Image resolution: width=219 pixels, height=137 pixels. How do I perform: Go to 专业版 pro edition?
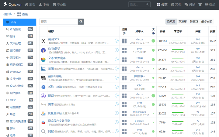pyautogui.click(x=59, y=5)
